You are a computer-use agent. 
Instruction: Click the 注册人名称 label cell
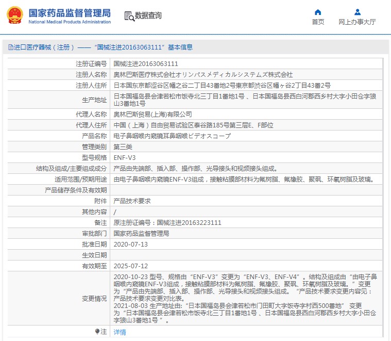click(59, 75)
